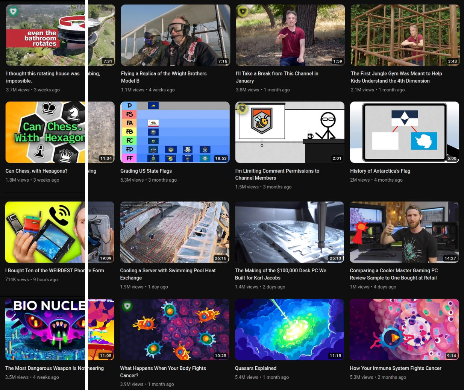The image size is (464, 390).
Task: Click shield badge on Limiting Comment Permissions thumbnail
Action: tap(243, 109)
